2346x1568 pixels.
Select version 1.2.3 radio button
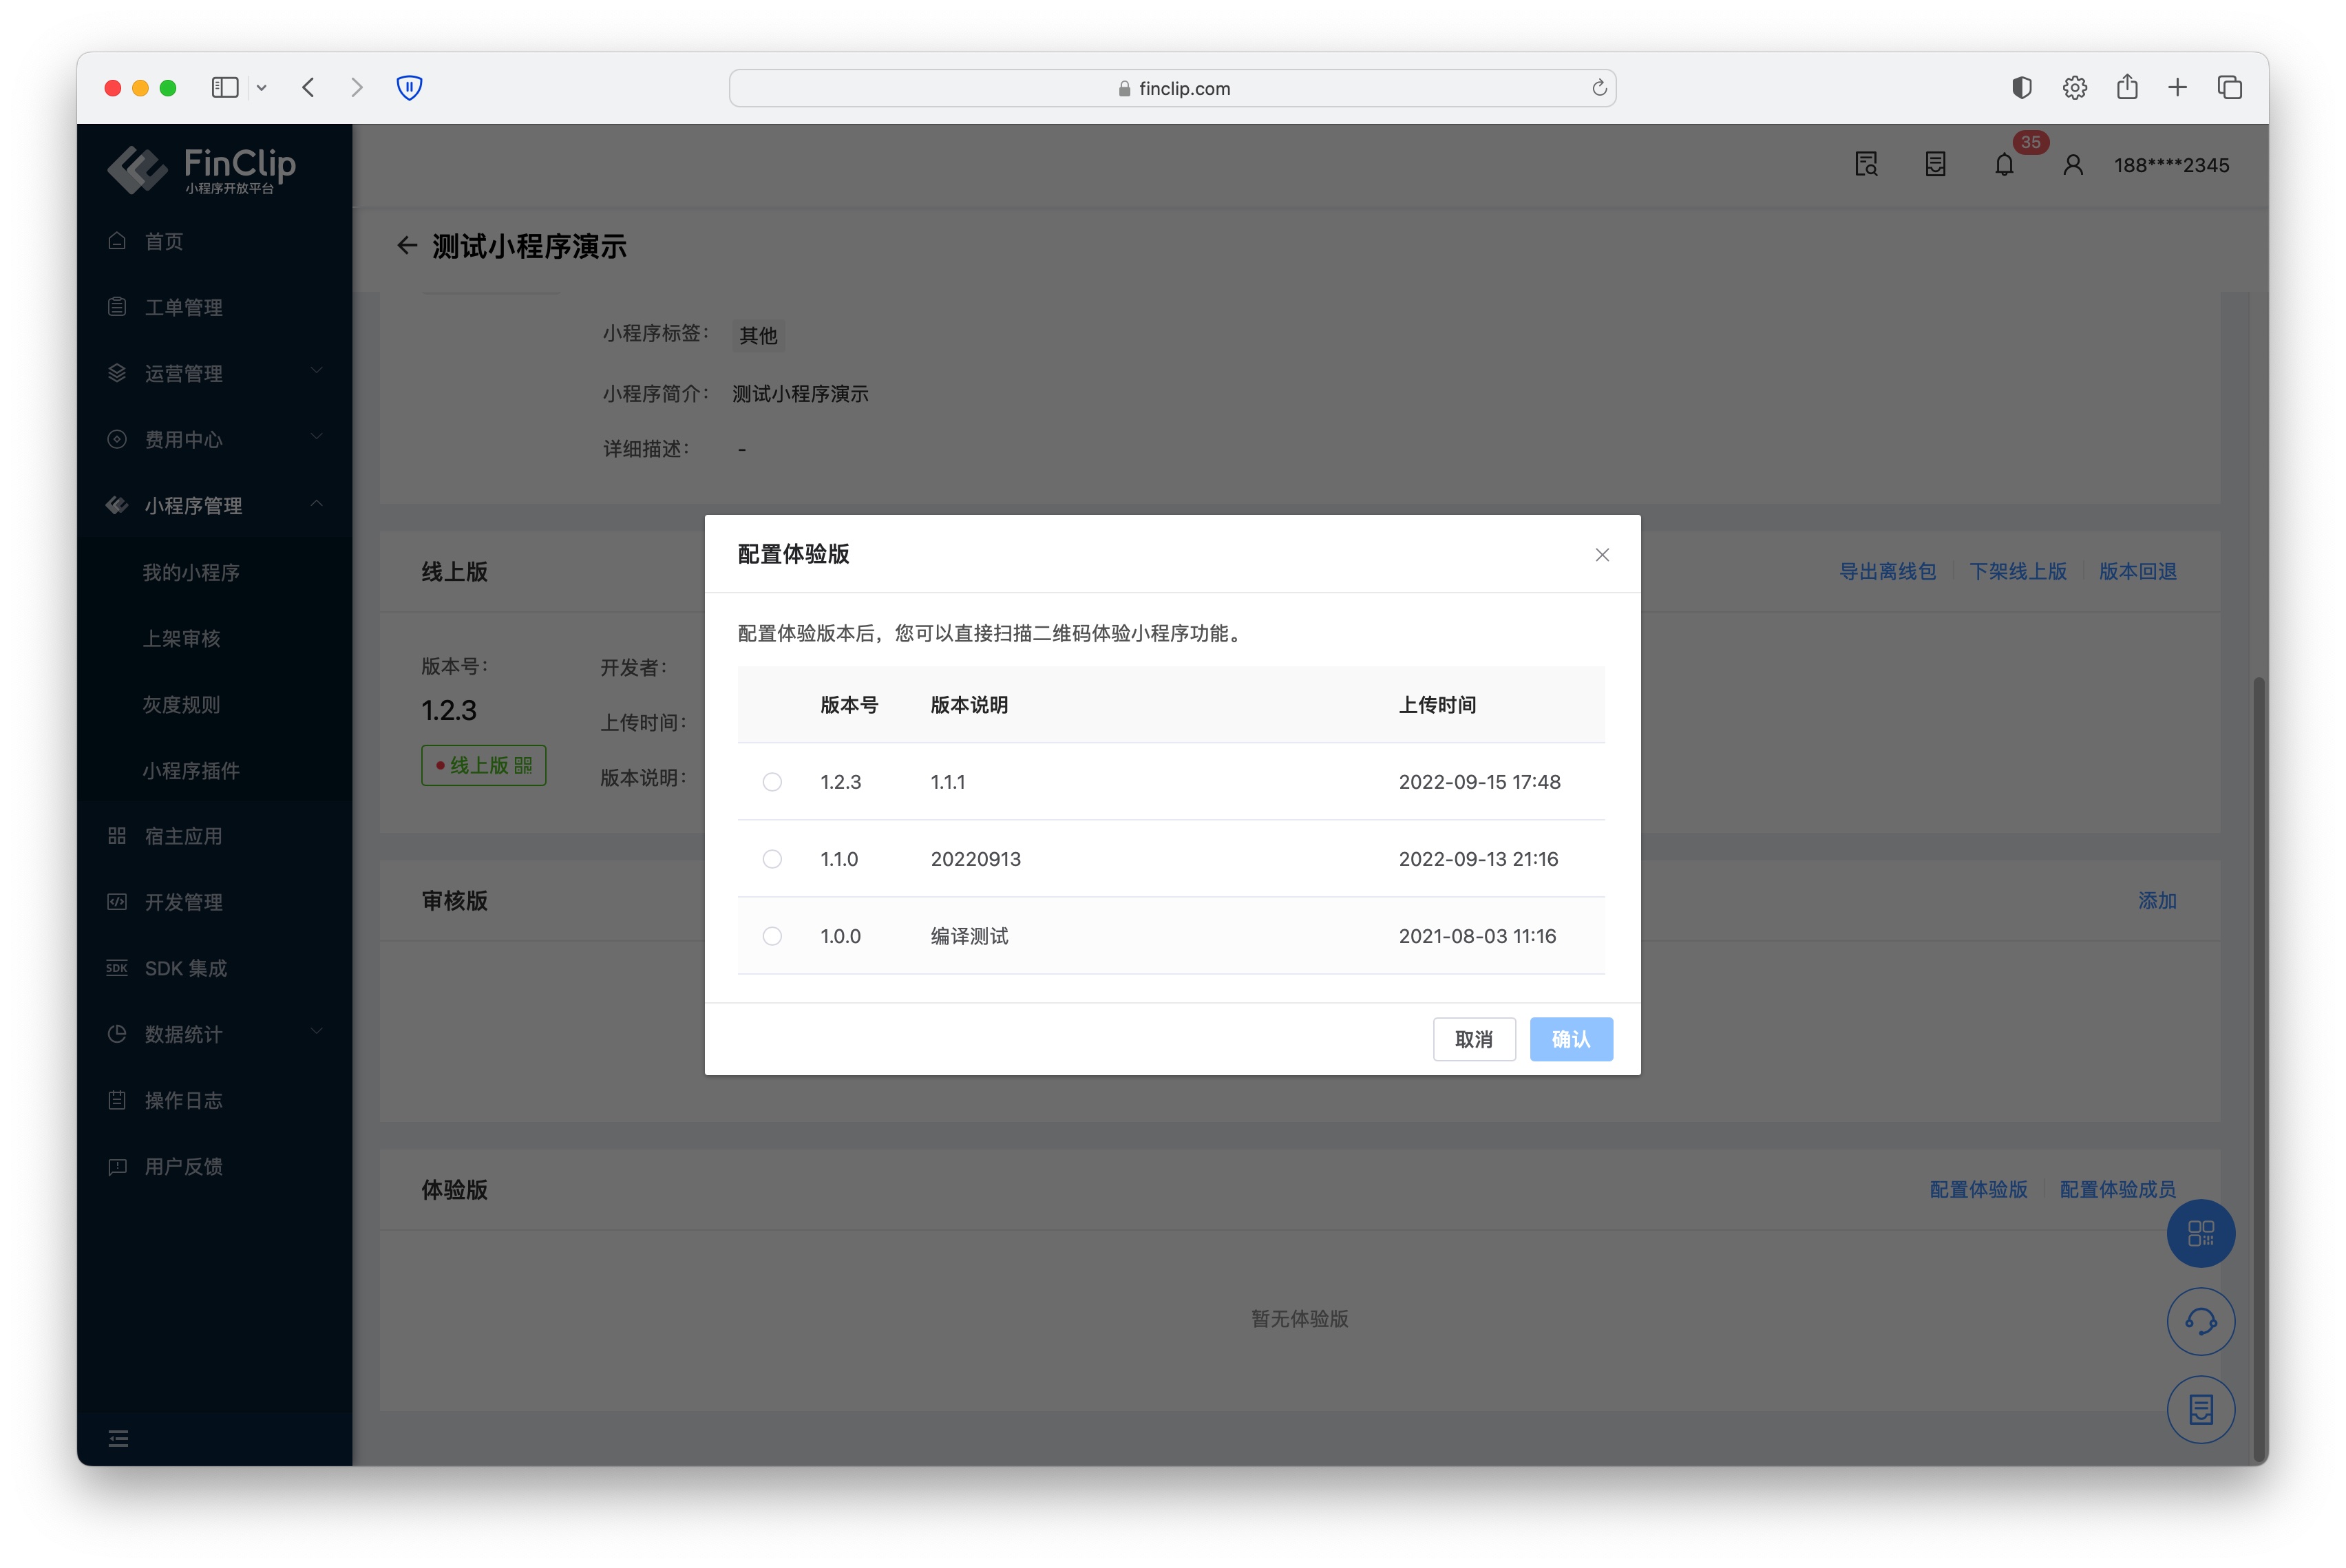click(772, 782)
